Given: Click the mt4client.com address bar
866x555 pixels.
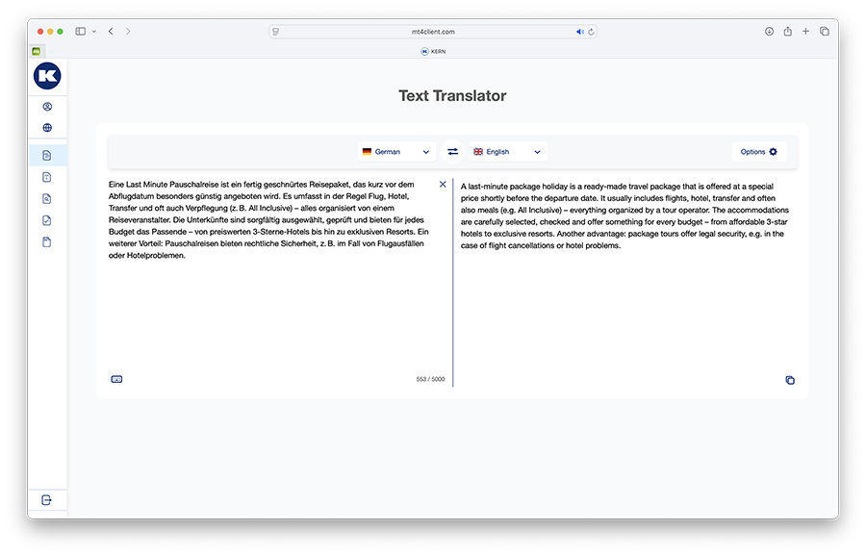Looking at the screenshot, I should coord(433,32).
